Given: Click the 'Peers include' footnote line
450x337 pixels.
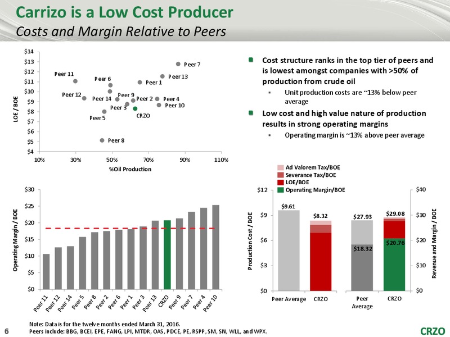Looking at the screenshot, I should pyautogui.click(x=148, y=331).
